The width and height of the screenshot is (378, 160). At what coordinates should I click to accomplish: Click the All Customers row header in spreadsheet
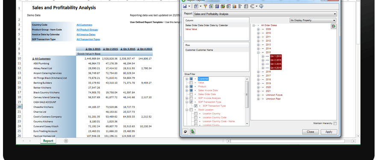tap(41, 58)
